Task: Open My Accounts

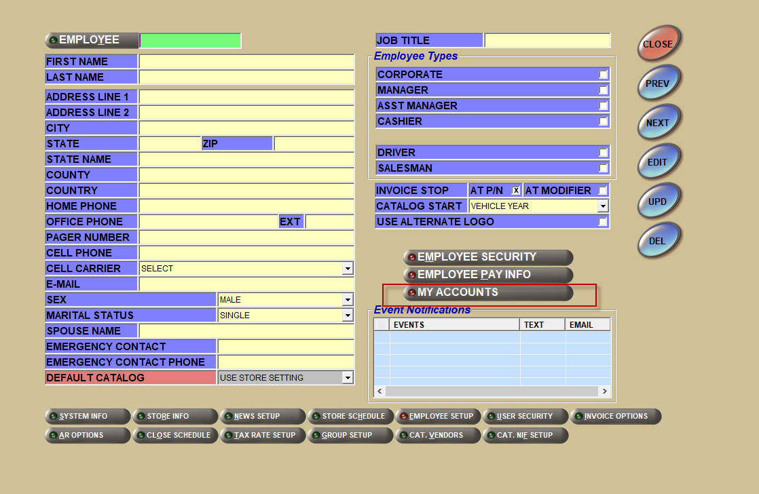Action: (488, 292)
